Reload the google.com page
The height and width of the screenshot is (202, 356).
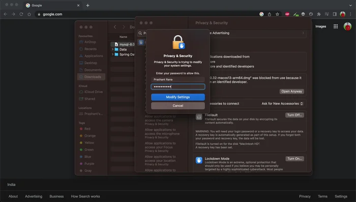tap(21, 14)
